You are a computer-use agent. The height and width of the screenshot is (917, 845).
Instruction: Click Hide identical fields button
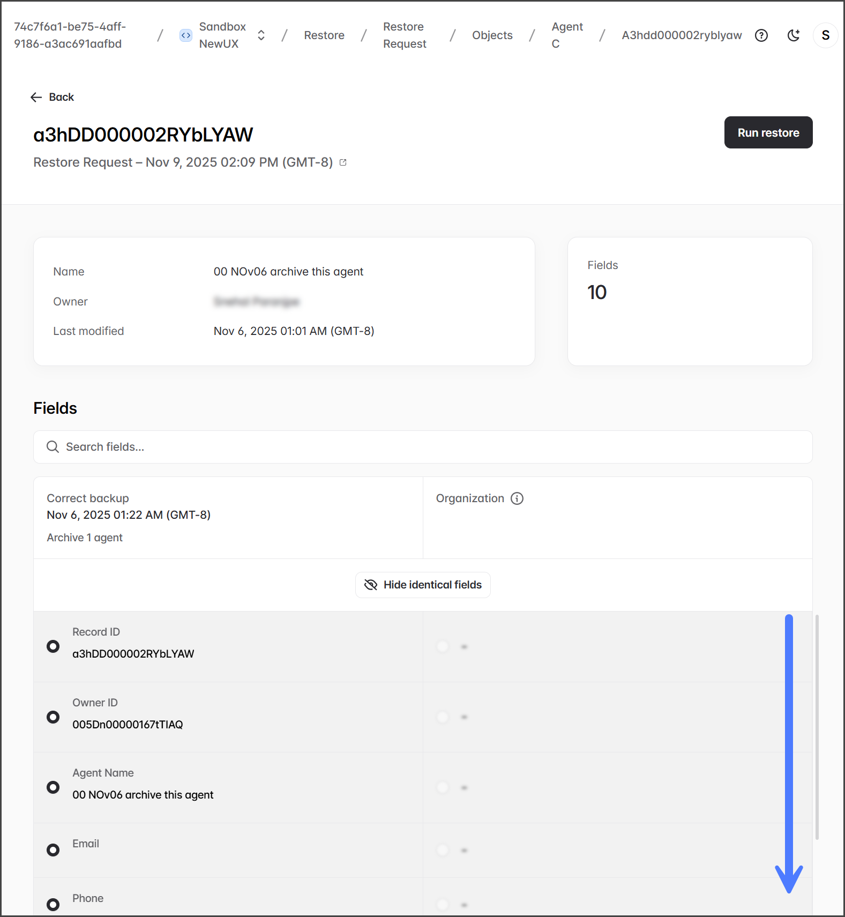(423, 585)
